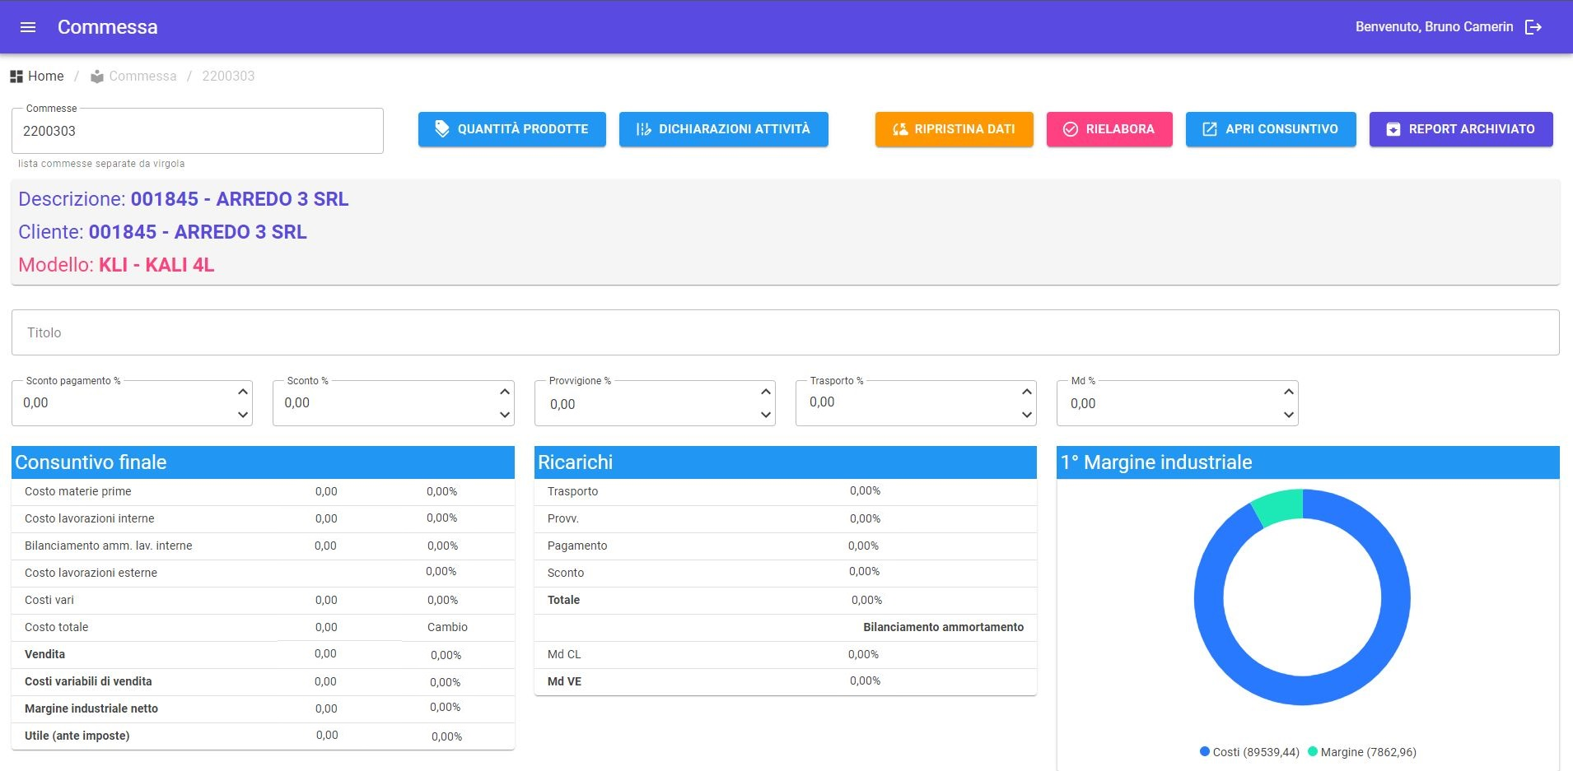Click the Home dashboard icon in breadcrumb
Image resolution: width=1573 pixels, height=771 pixels.
[x=16, y=77]
